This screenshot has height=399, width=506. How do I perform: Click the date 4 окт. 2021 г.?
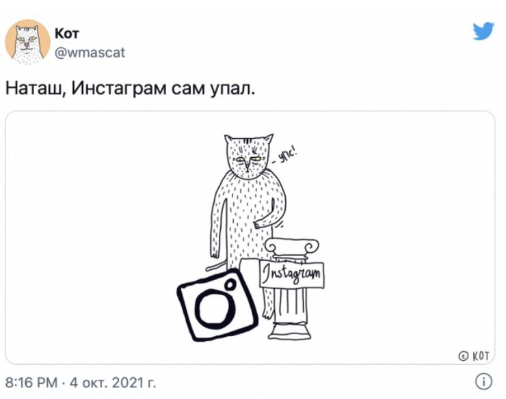coord(113,383)
